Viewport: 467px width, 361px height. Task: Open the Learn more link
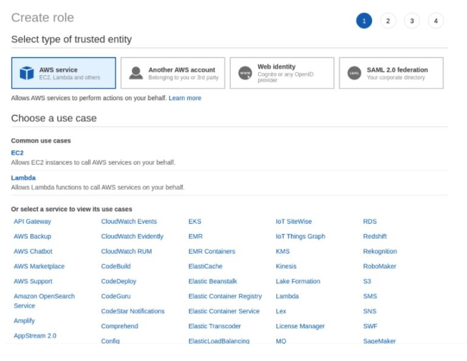pyautogui.click(x=185, y=98)
